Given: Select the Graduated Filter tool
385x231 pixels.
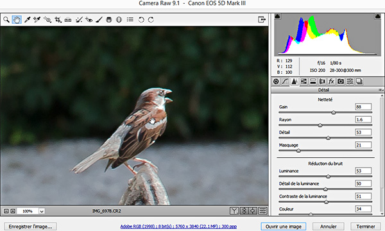Looking at the screenshot, I should [x=109, y=20].
